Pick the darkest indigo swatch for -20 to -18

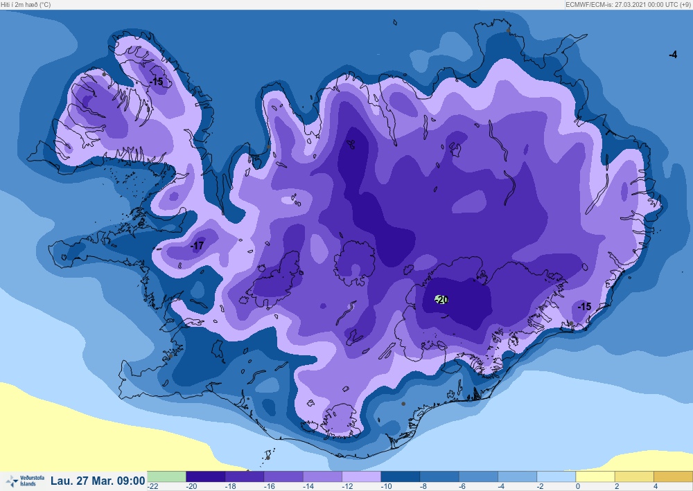coord(206,476)
